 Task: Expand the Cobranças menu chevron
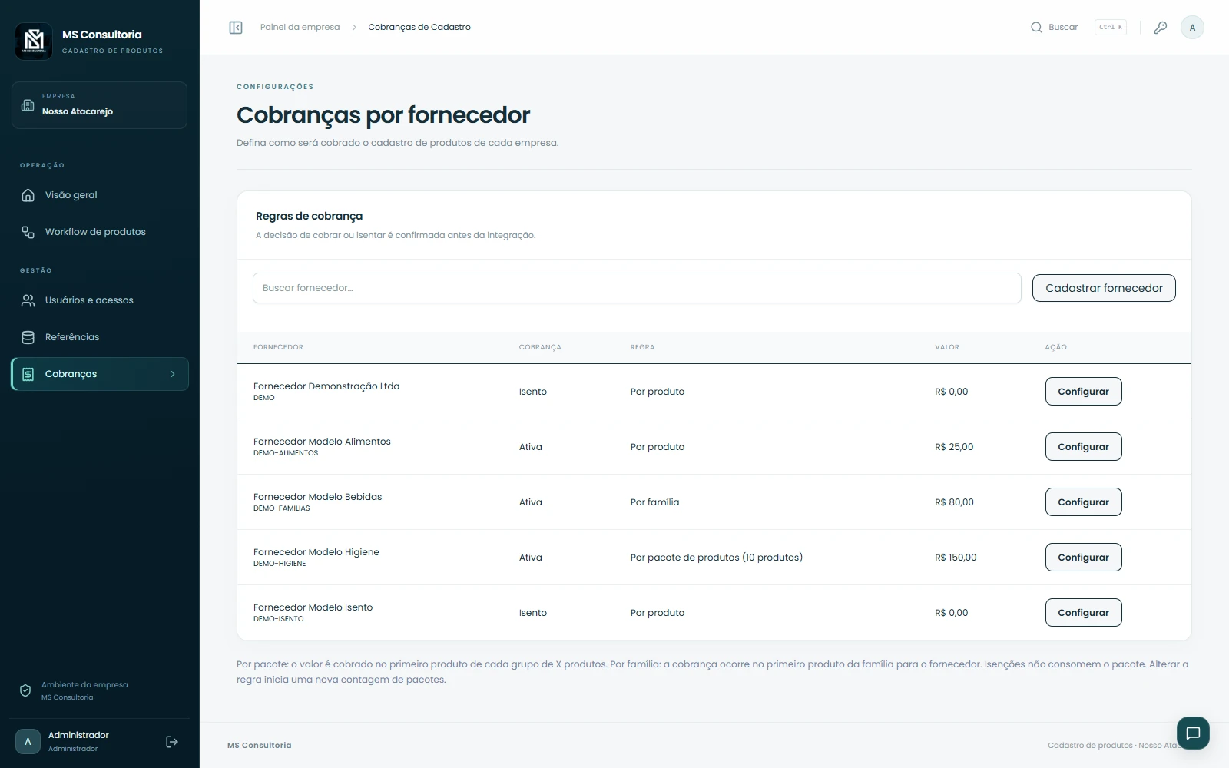point(173,374)
